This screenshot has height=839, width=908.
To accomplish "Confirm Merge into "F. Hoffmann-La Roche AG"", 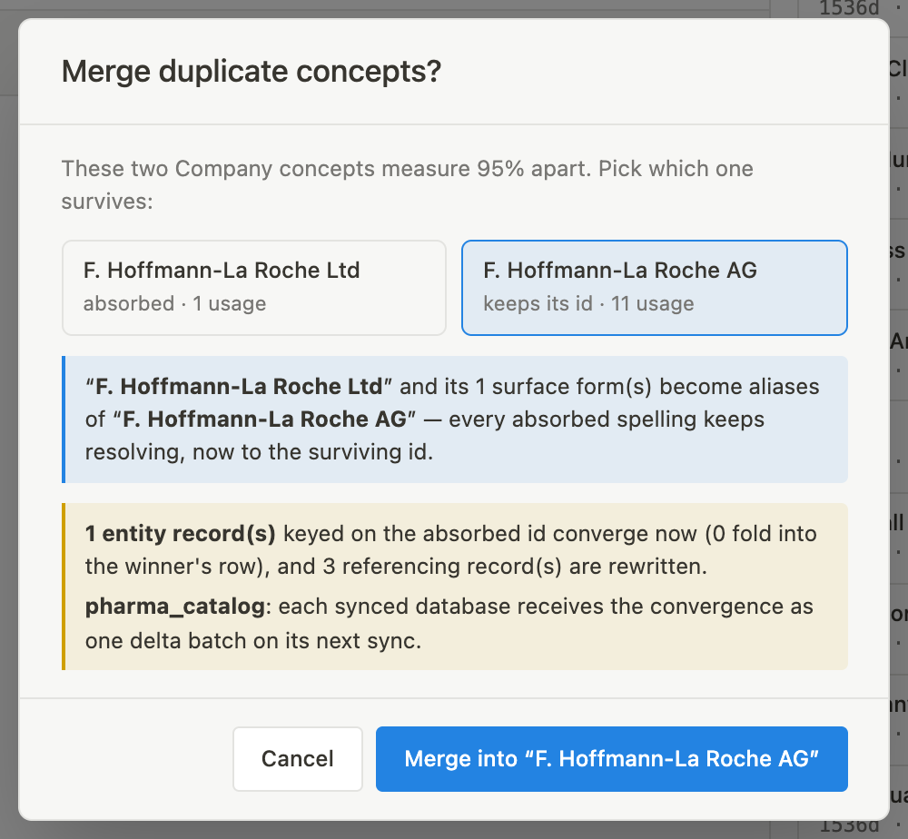I will [611, 758].
